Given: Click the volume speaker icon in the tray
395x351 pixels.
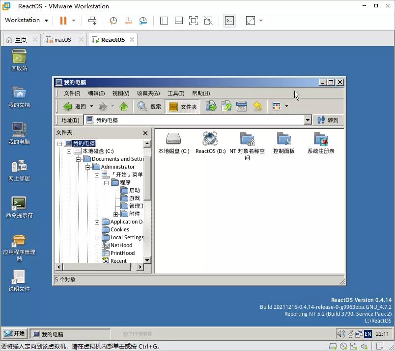Looking at the screenshot, I should 341,334.
